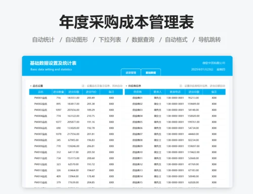The image size is (253, 194).
Task: Select the 供应商08 cell
Action: pos(138,140)
